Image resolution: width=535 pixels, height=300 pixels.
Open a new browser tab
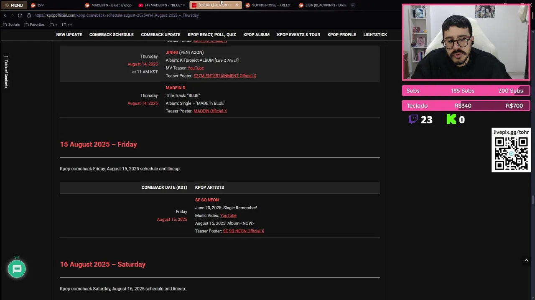tap(353, 5)
